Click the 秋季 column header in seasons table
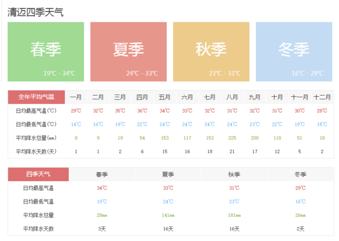This screenshot has height=241, width=339. (x=234, y=174)
